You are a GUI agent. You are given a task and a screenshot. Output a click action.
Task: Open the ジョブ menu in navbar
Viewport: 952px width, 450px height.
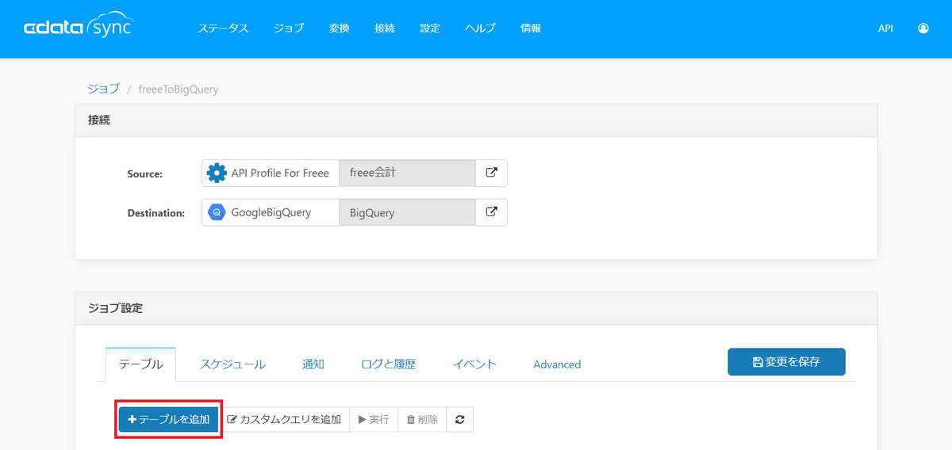(x=289, y=28)
